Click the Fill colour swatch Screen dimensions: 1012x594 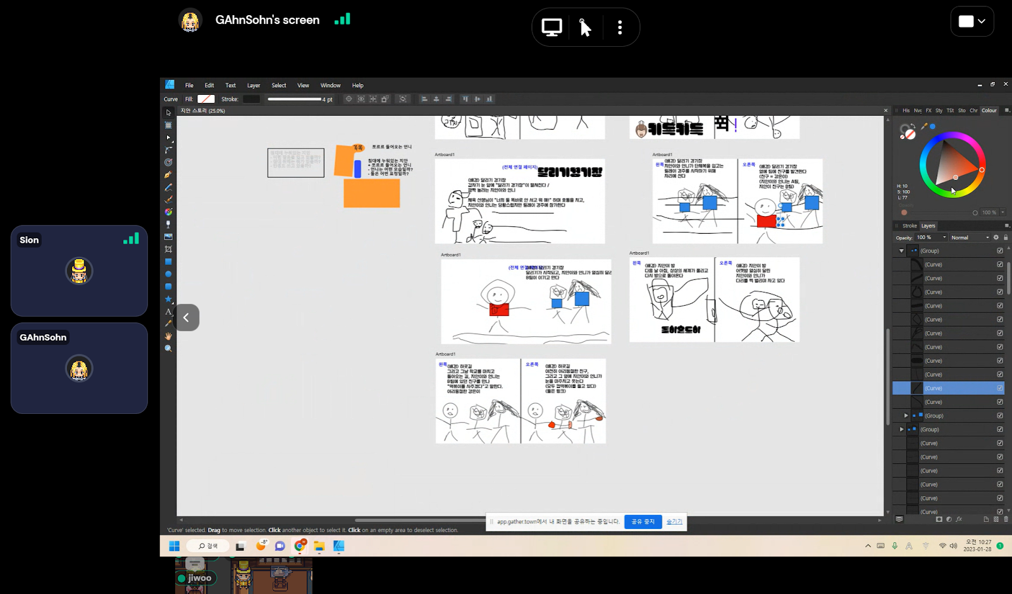(206, 99)
